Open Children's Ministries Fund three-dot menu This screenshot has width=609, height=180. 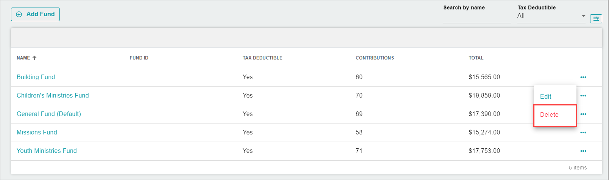coord(583,96)
